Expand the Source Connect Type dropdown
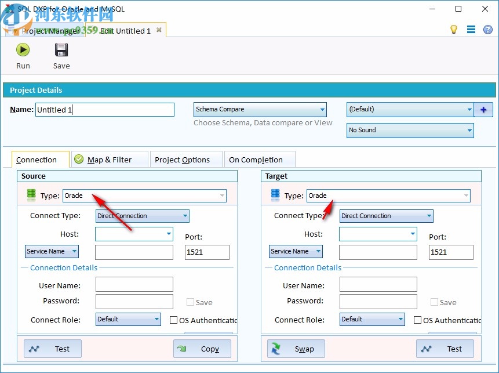 click(x=184, y=216)
